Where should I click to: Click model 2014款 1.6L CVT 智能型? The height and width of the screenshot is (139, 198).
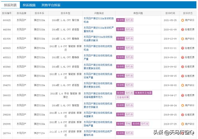[x=65, y=105]
